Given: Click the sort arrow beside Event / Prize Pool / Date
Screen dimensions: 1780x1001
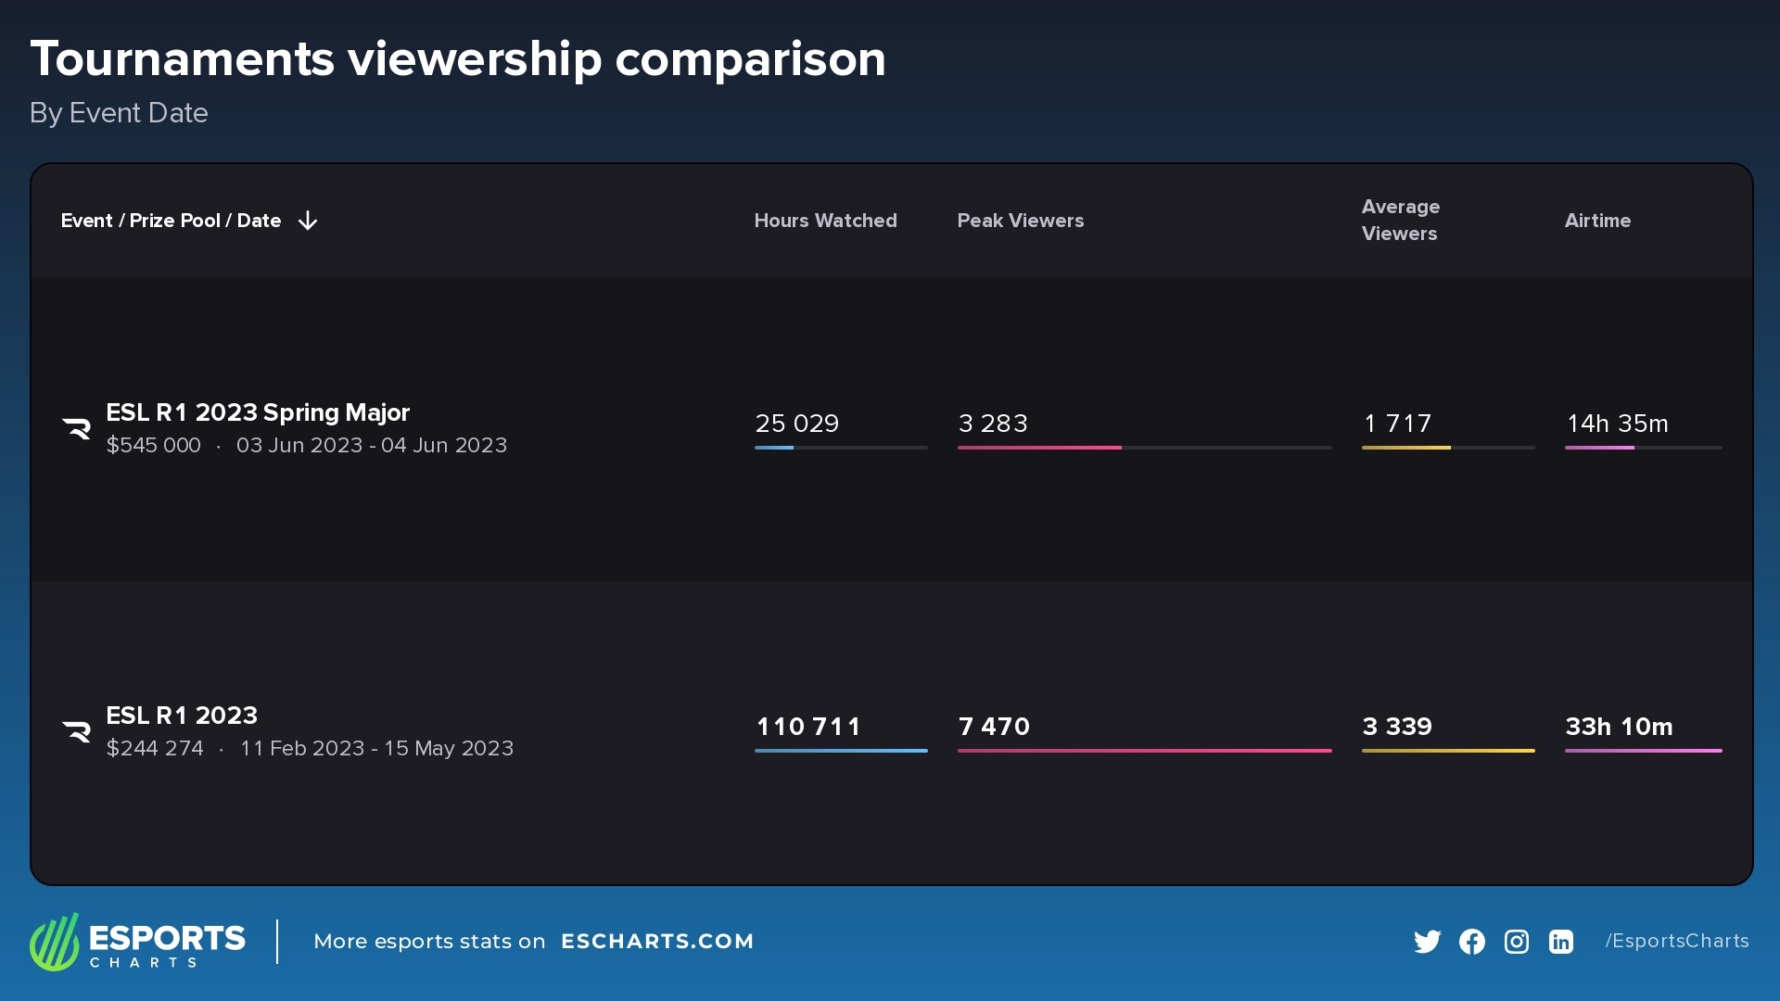Looking at the screenshot, I should pyautogui.click(x=308, y=221).
